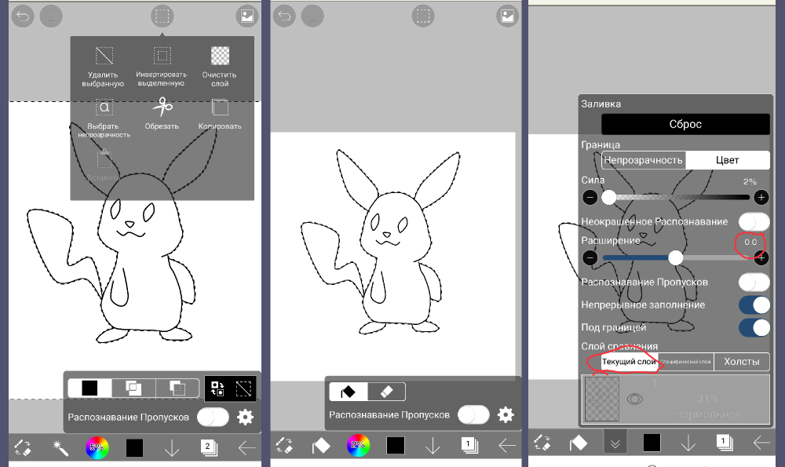Tap remove selection icon in black box

[x=243, y=389]
